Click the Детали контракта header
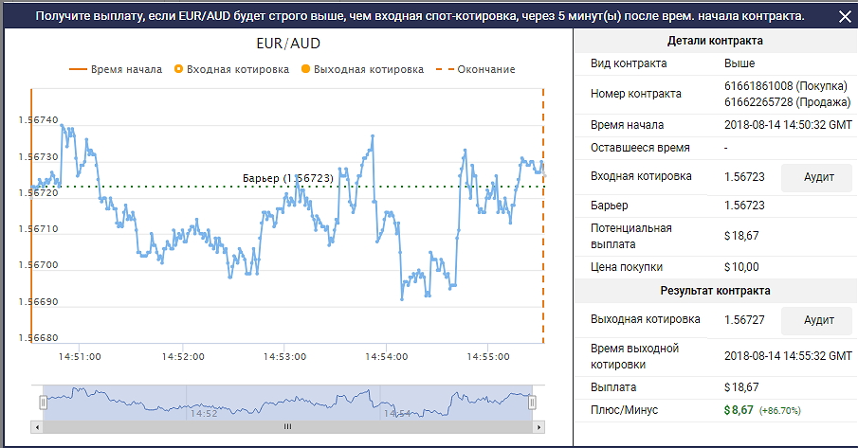The width and height of the screenshot is (858, 448). (715, 41)
